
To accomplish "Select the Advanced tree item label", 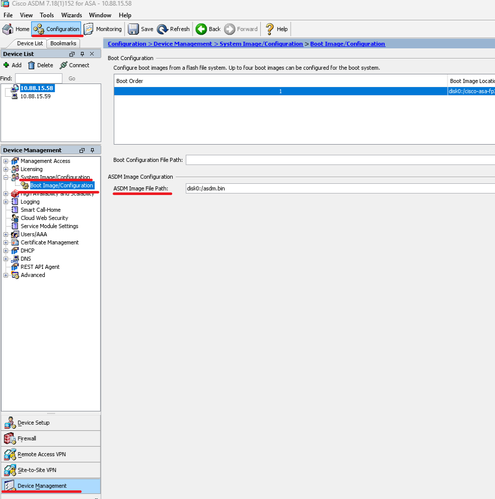I will tap(33, 275).
